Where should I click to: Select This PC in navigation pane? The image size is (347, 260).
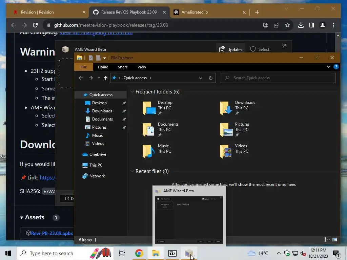pos(96,165)
